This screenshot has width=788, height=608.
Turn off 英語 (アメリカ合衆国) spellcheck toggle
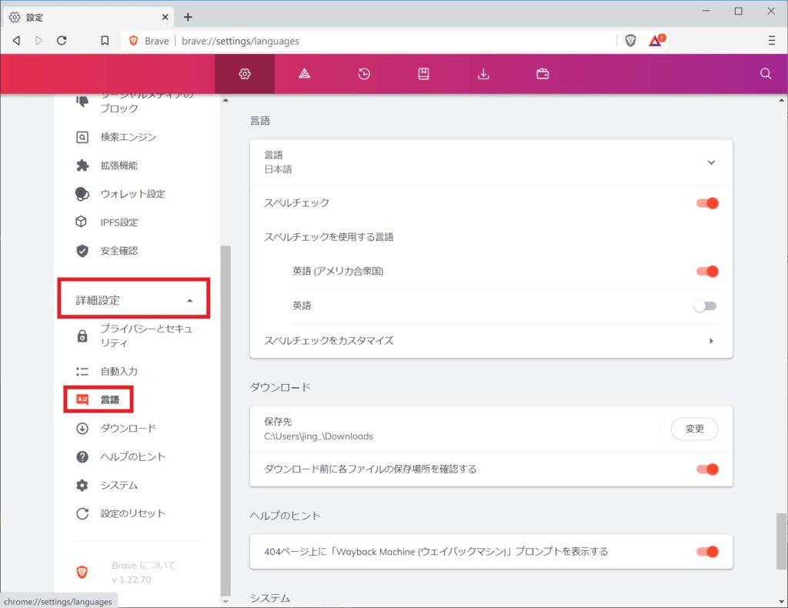[706, 271]
